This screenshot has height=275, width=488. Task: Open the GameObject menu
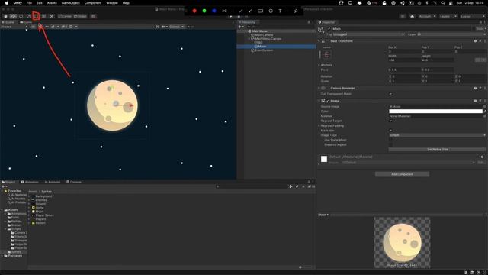[71, 3]
